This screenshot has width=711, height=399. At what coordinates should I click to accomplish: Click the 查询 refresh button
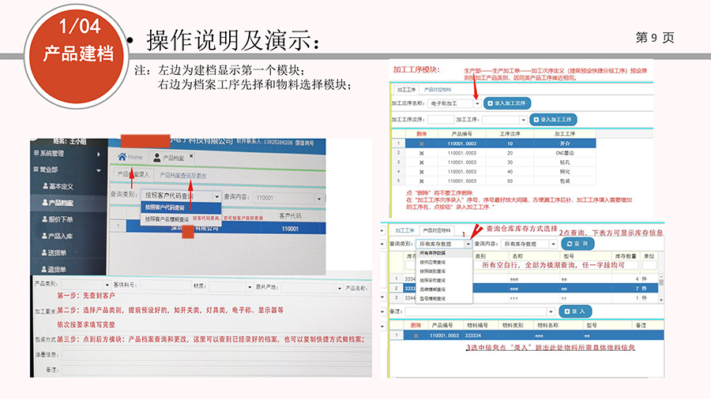coord(577,244)
